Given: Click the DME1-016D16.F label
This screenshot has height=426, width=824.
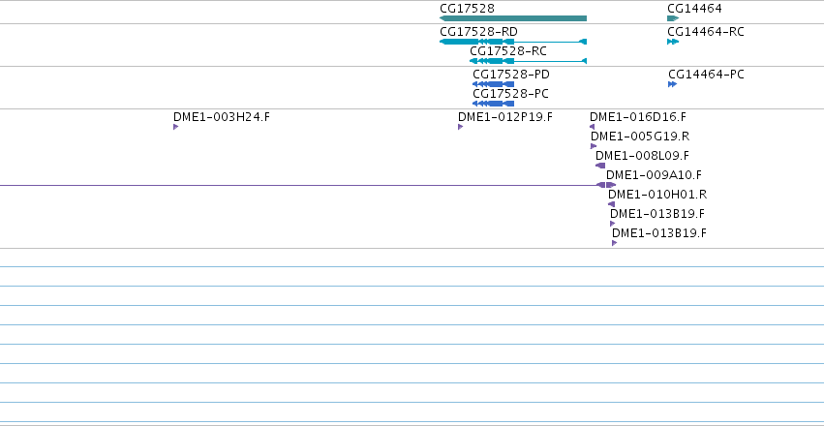Looking at the screenshot, I should pos(638,116).
